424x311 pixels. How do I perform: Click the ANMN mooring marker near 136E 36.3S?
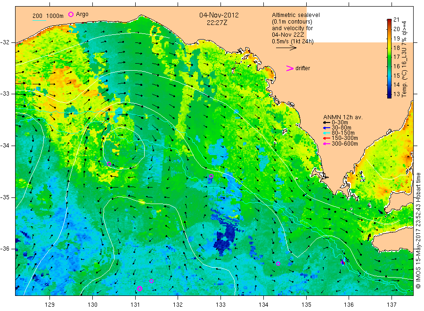(342, 262)
